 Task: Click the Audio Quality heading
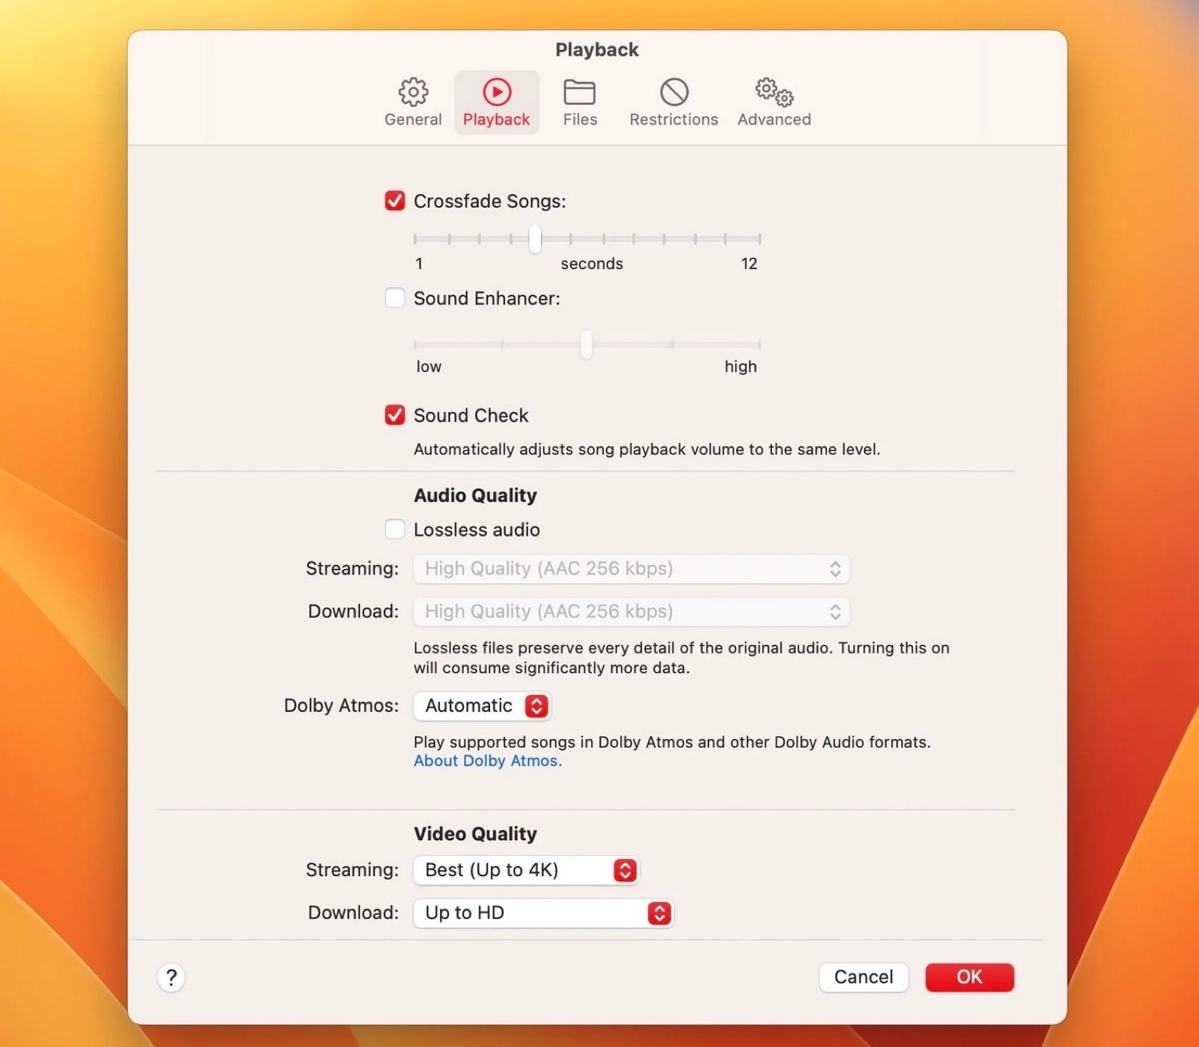[475, 495]
